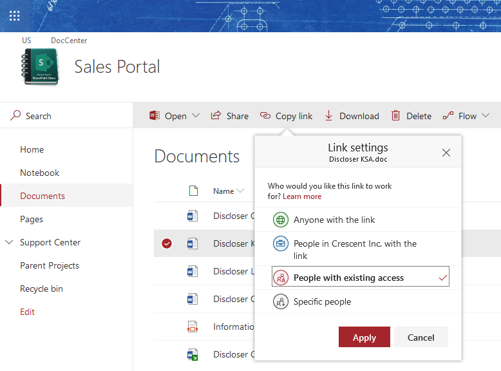The height and width of the screenshot is (371, 501).
Task: Click the Apply button
Action: tap(364, 337)
